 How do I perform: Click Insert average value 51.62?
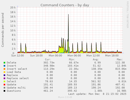coord(97,66)
